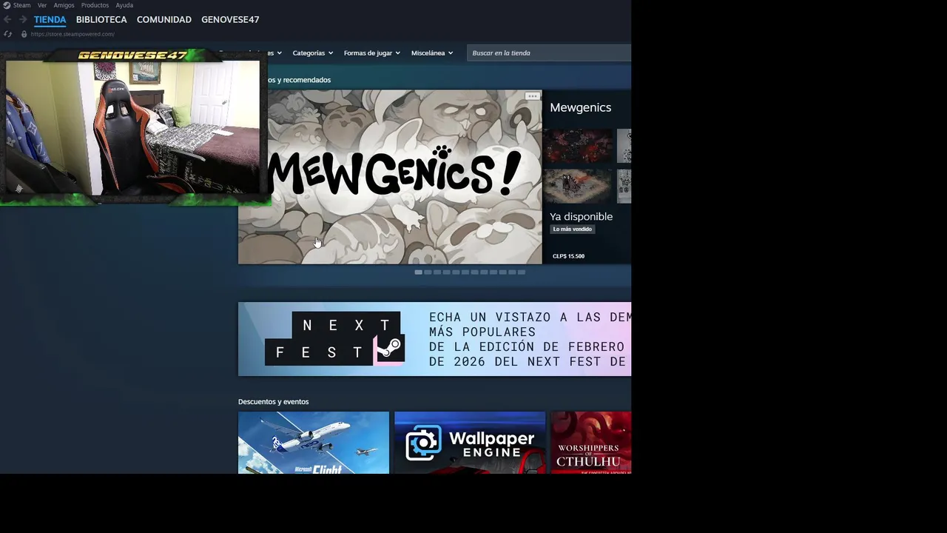
Task: Click the Steam logo on the Next Fest banner
Action: [x=390, y=349]
